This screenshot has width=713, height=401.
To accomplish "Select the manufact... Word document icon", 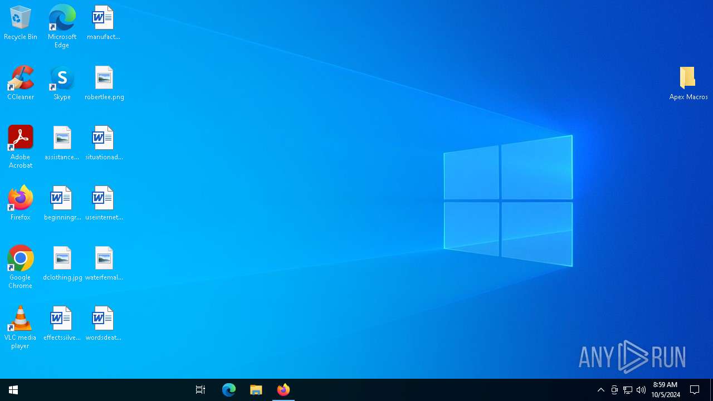I will pyautogui.click(x=104, y=23).
